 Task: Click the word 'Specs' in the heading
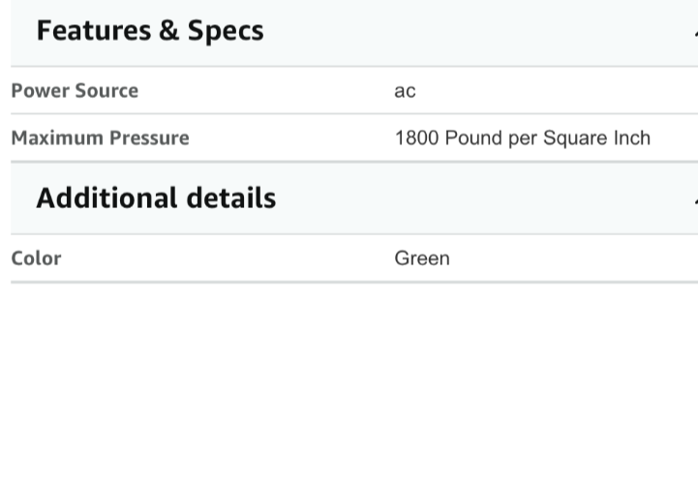click(226, 32)
